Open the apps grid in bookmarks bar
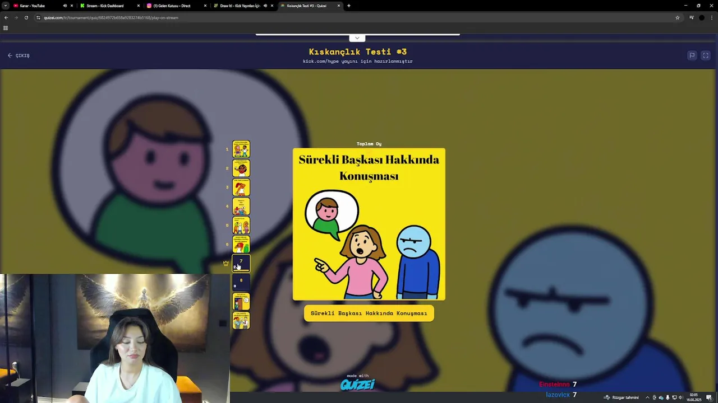Screen dimensions: 718x403 point(6,28)
